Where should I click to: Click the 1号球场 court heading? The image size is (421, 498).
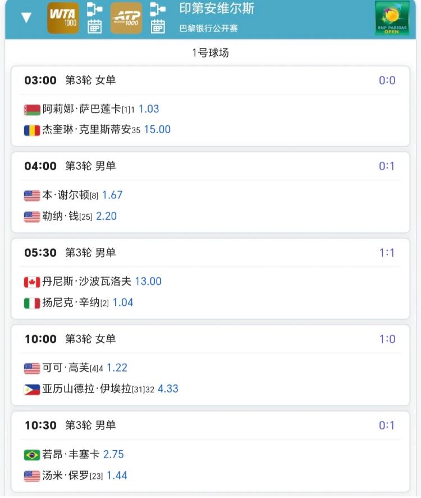[210, 53]
